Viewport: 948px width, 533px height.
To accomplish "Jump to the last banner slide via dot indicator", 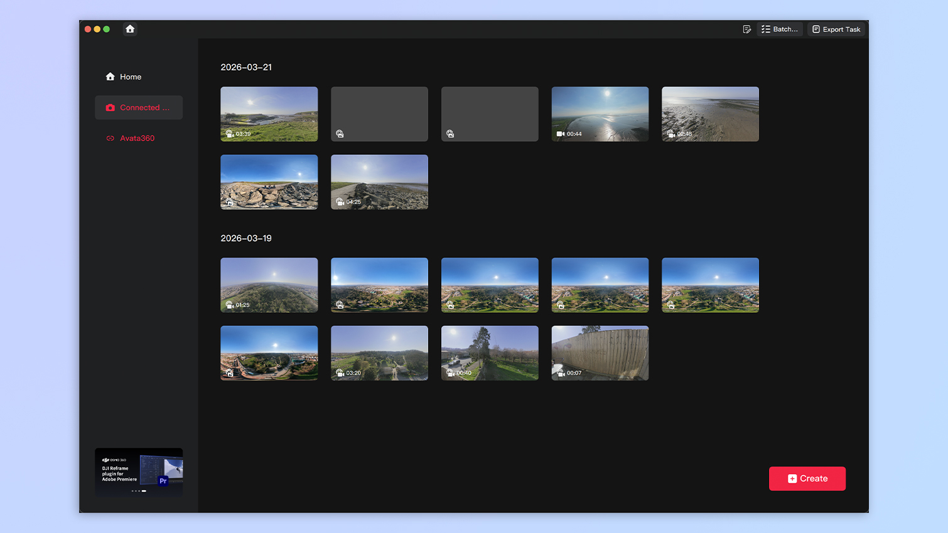I will (144, 492).
